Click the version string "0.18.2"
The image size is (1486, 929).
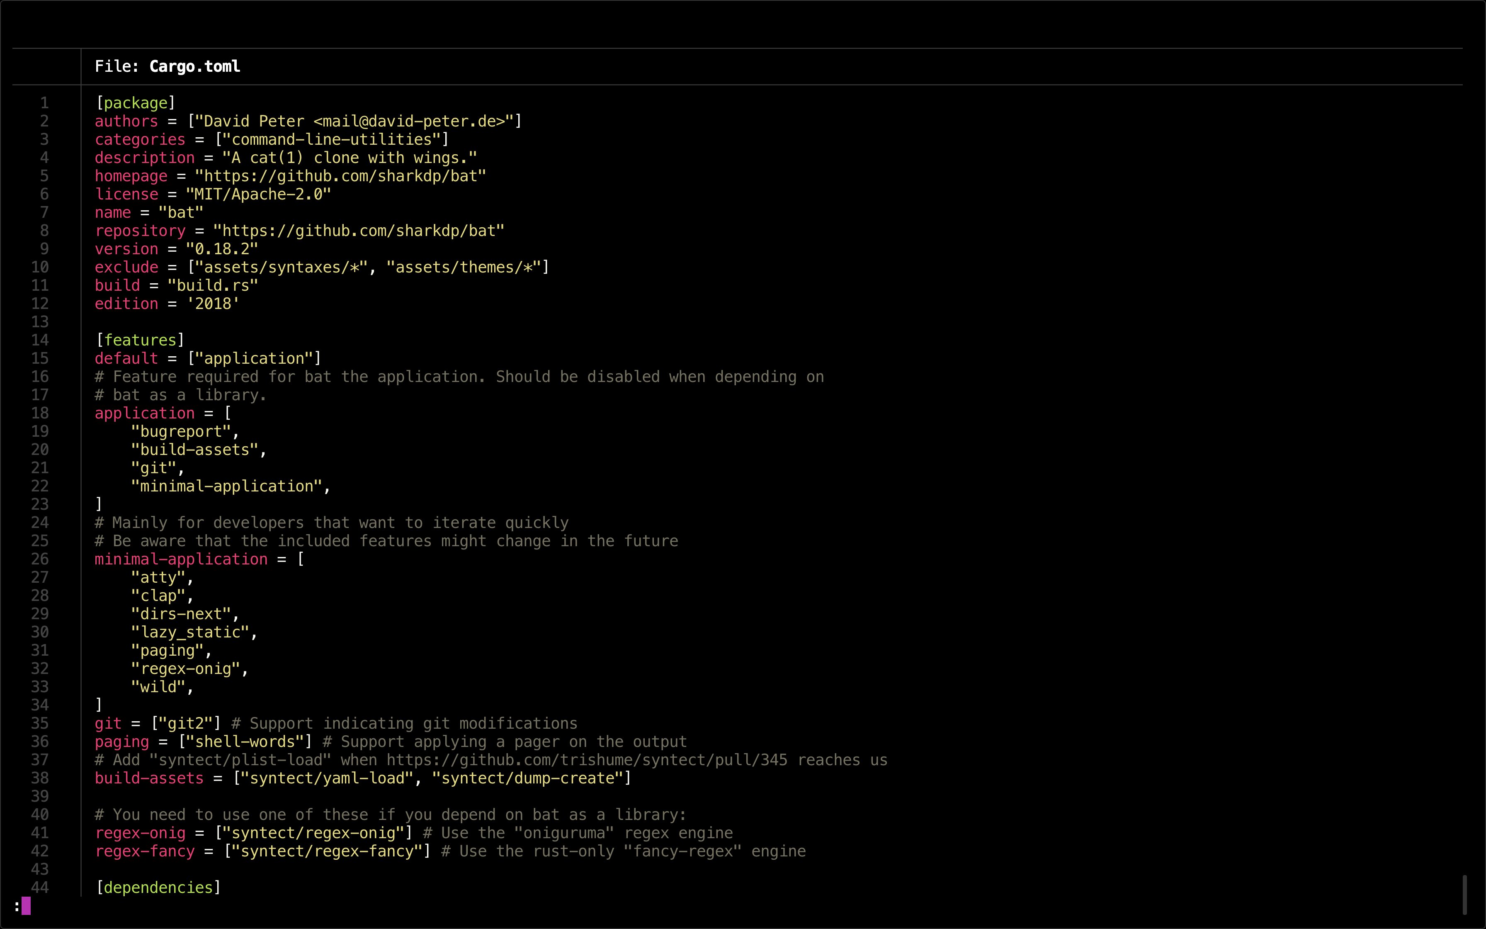coord(222,249)
